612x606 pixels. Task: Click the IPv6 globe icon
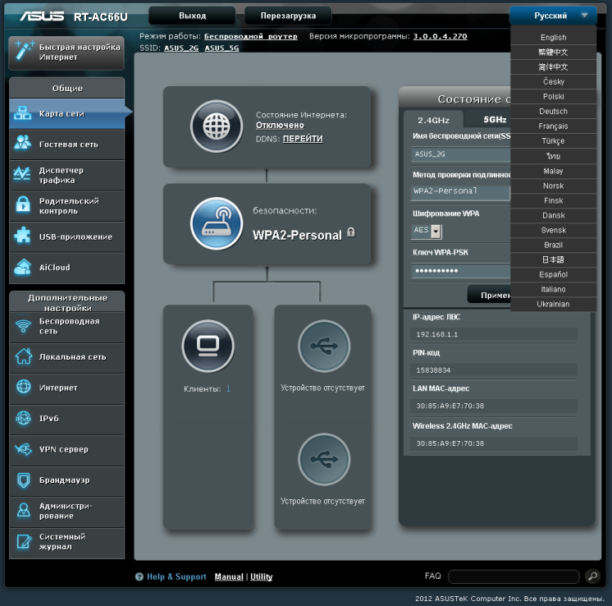[24, 418]
